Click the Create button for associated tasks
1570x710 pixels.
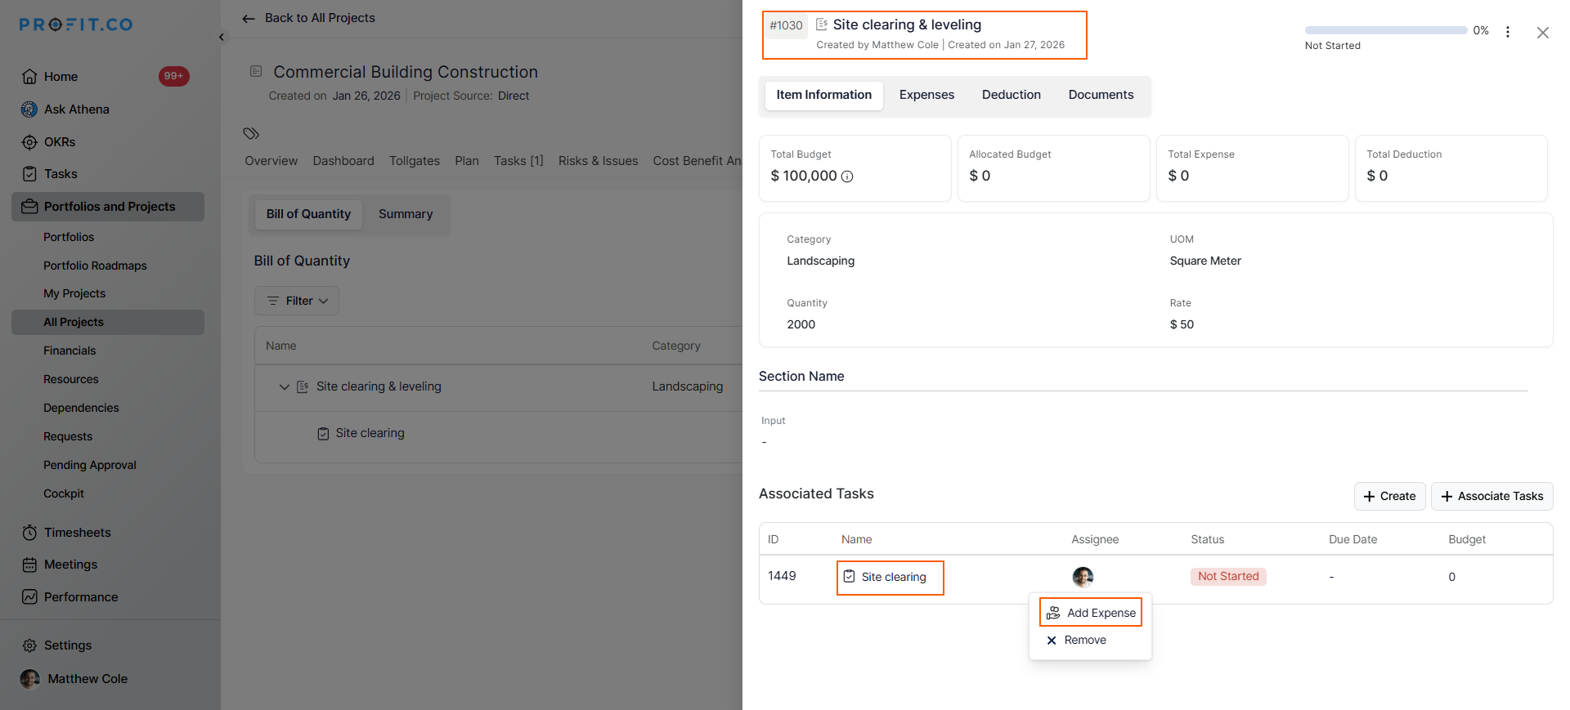click(x=1389, y=496)
